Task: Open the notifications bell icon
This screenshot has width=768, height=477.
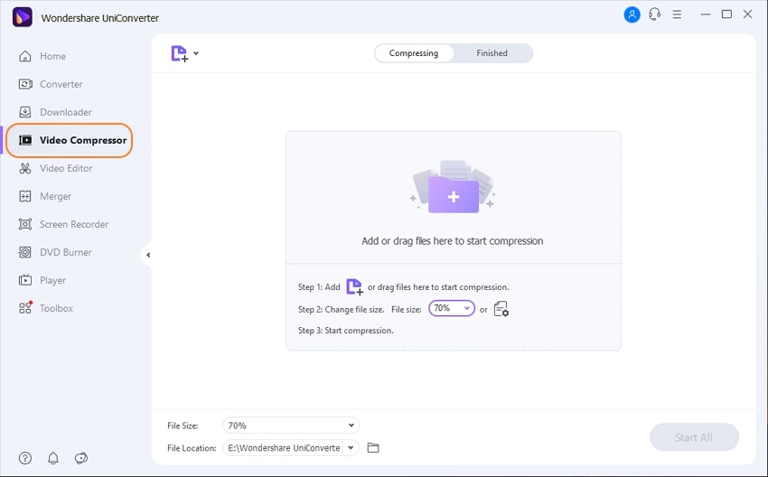Action: pyautogui.click(x=53, y=458)
